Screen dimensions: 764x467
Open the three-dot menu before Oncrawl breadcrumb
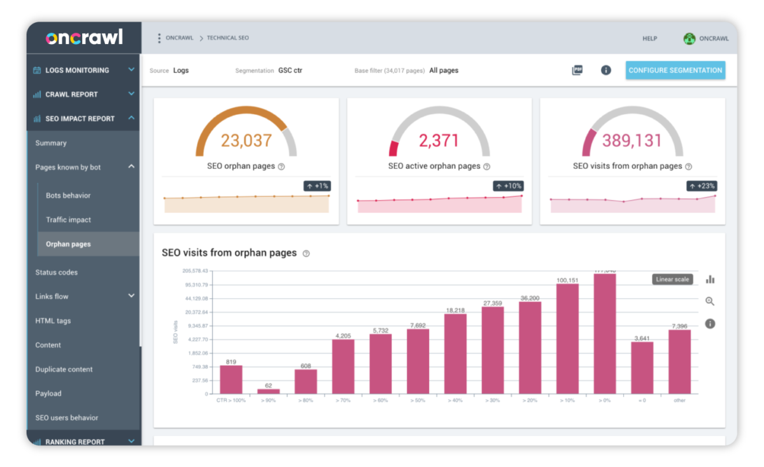(159, 38)
